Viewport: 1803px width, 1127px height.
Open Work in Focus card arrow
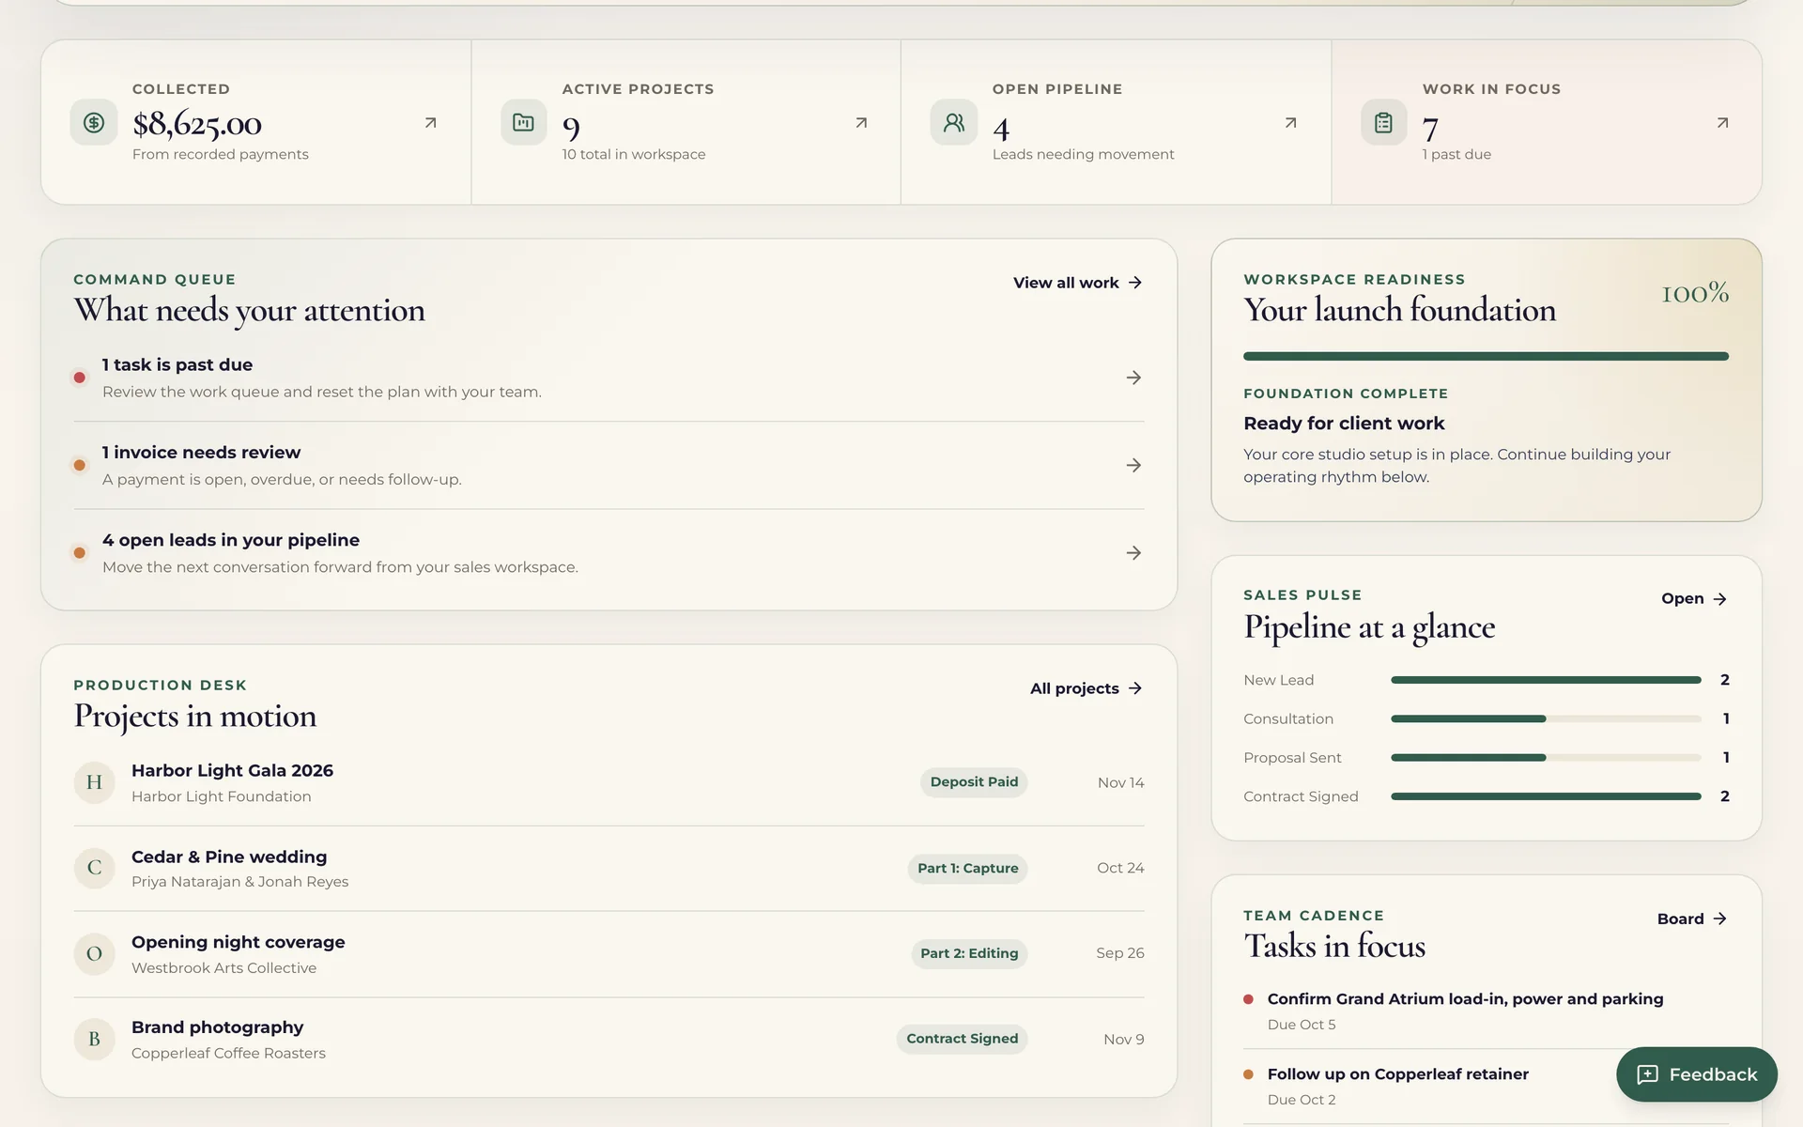click(x=1722, y=122)
